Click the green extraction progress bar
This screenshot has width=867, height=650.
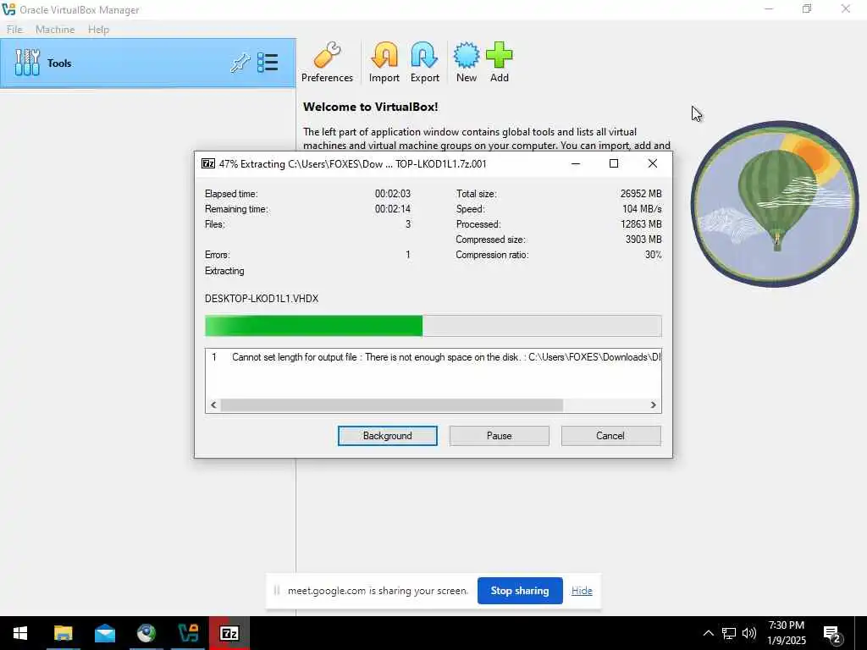coord(433,326)
